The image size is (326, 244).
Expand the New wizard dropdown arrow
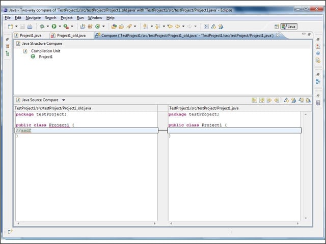(x=16, y=26)
